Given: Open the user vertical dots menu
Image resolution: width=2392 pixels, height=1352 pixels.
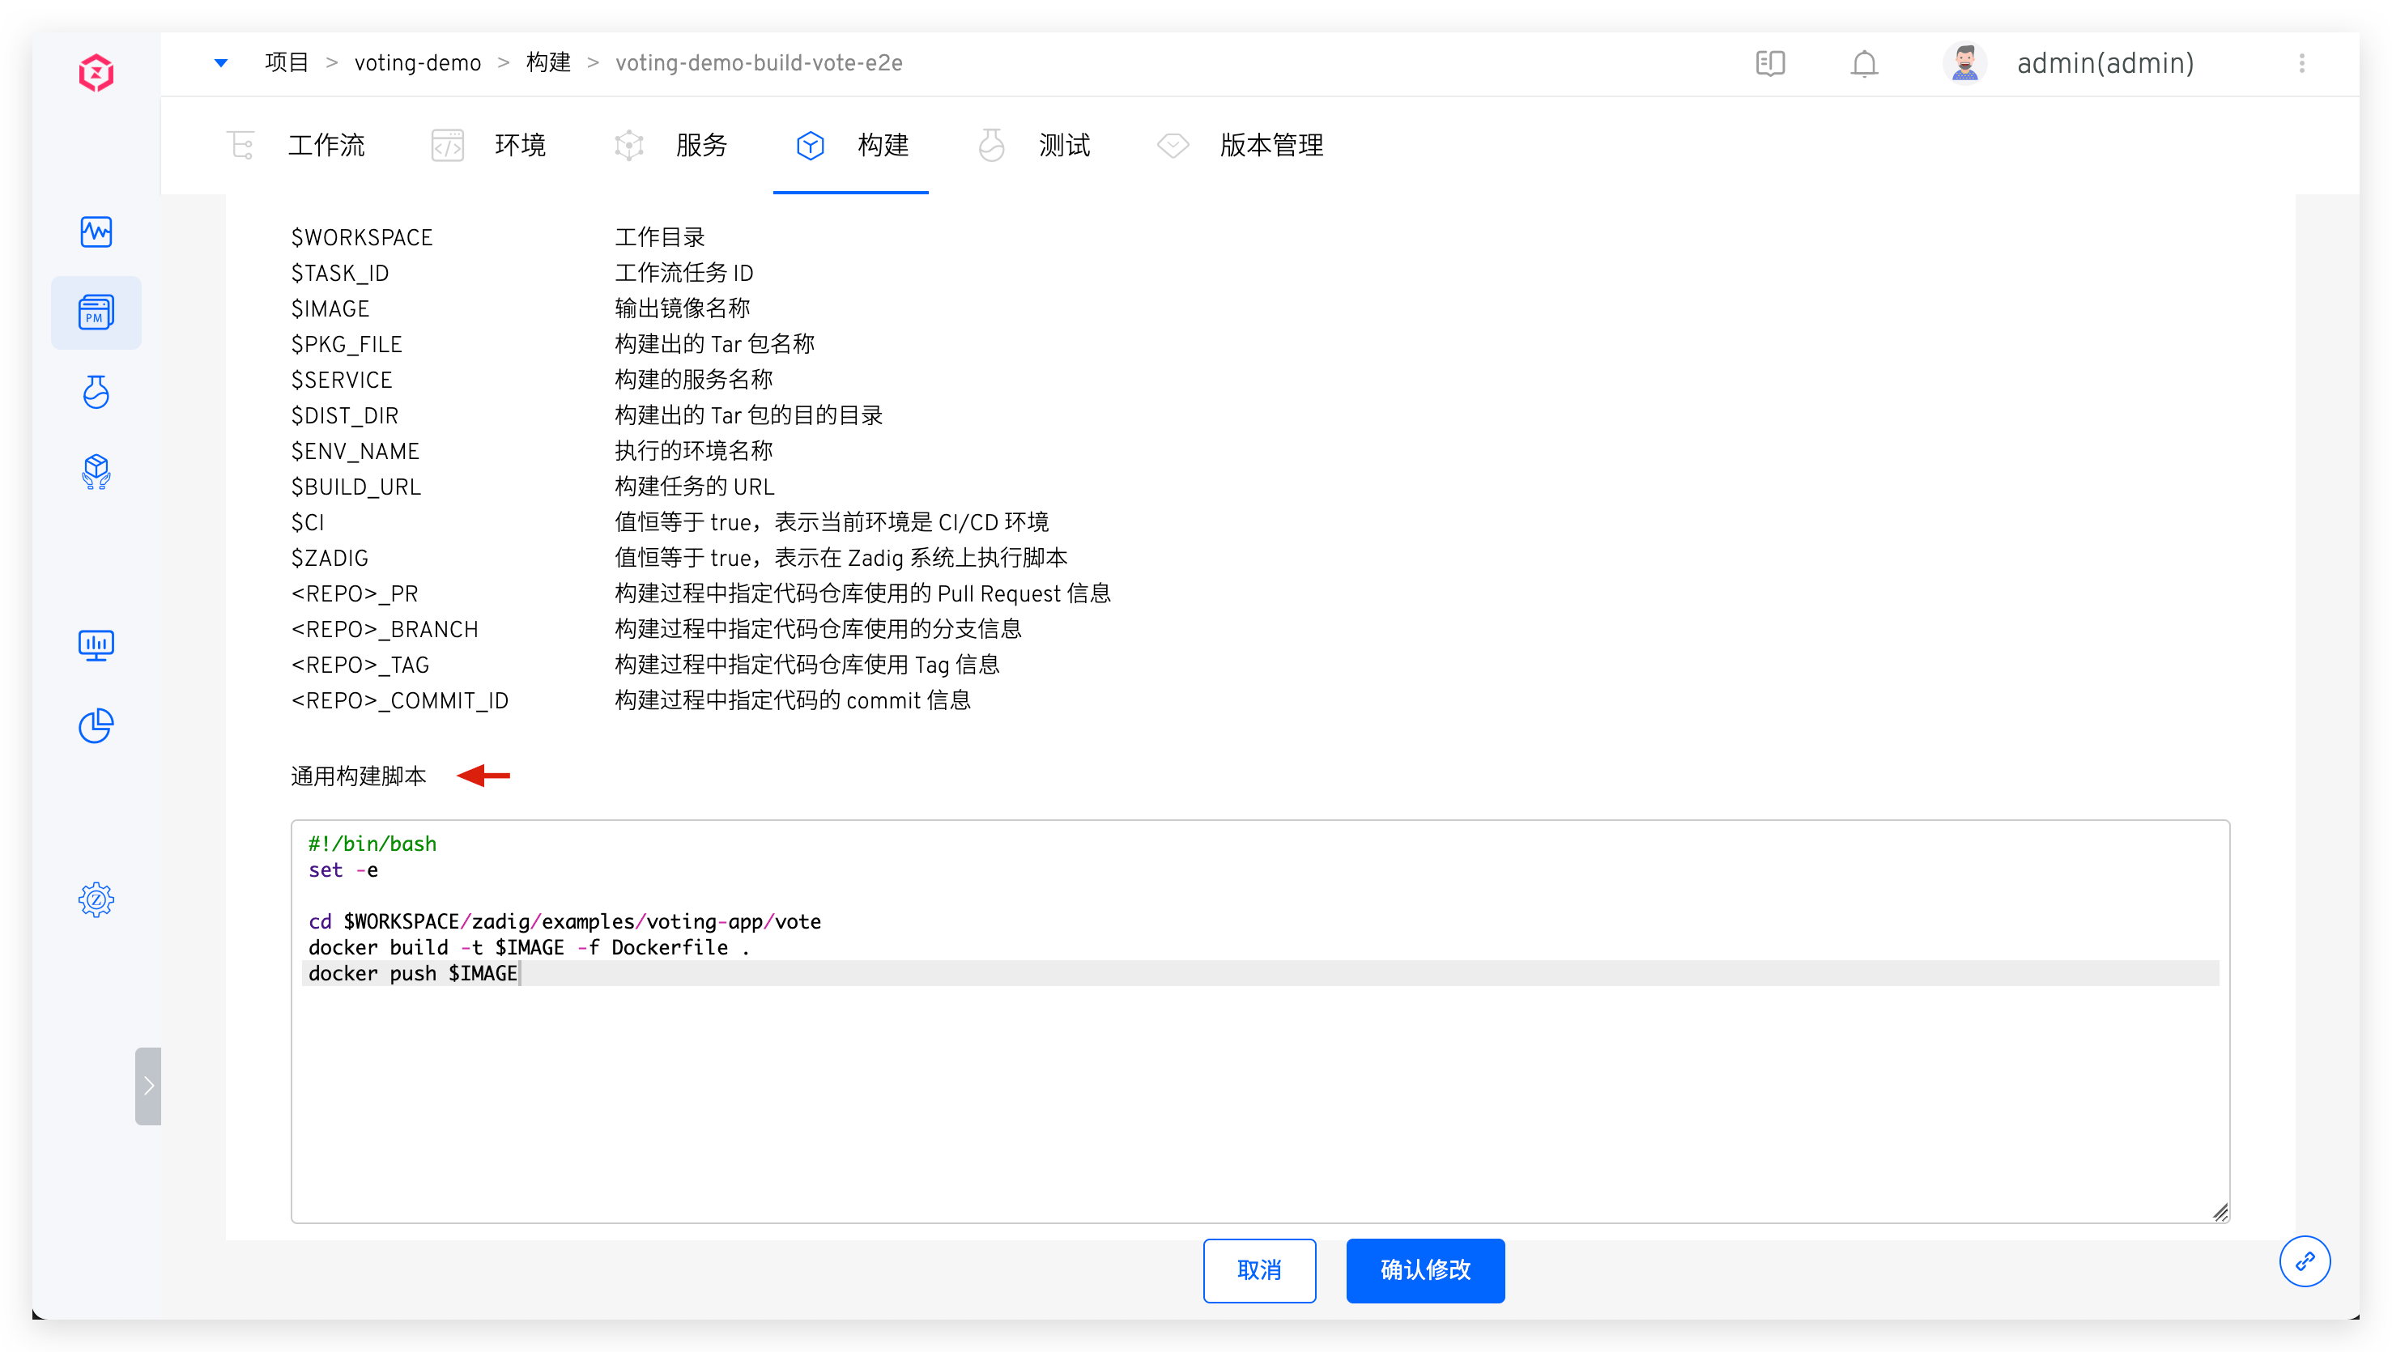Looking at the screenshot, I should [2301, 63].
